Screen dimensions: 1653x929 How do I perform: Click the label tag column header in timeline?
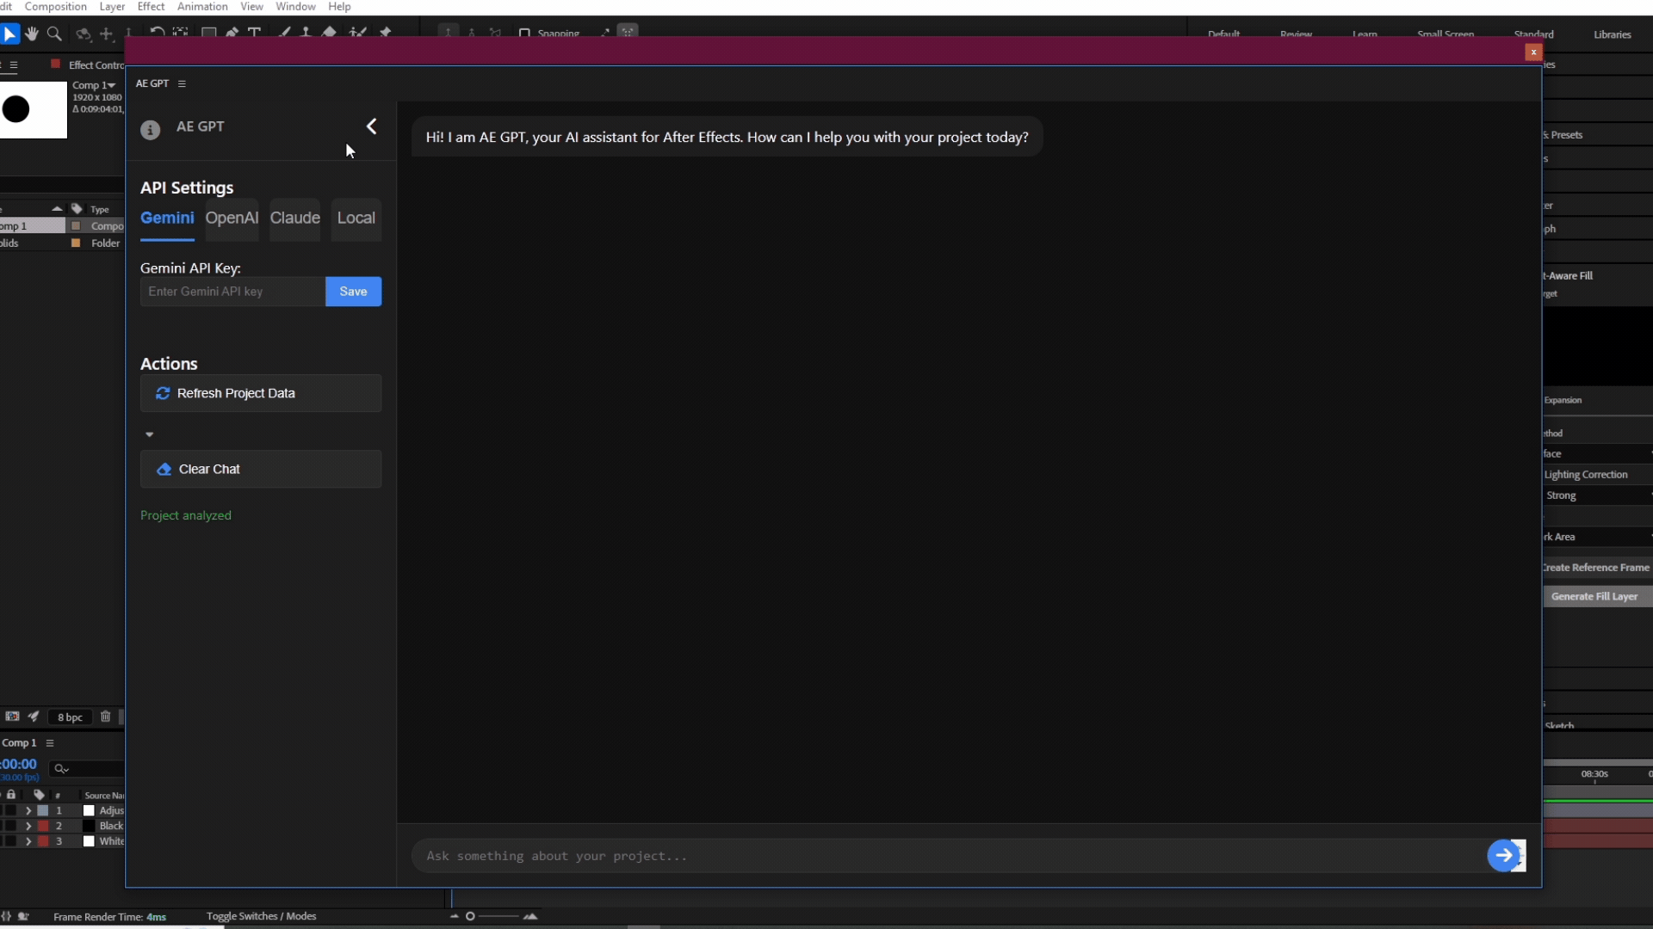(39, 795)
